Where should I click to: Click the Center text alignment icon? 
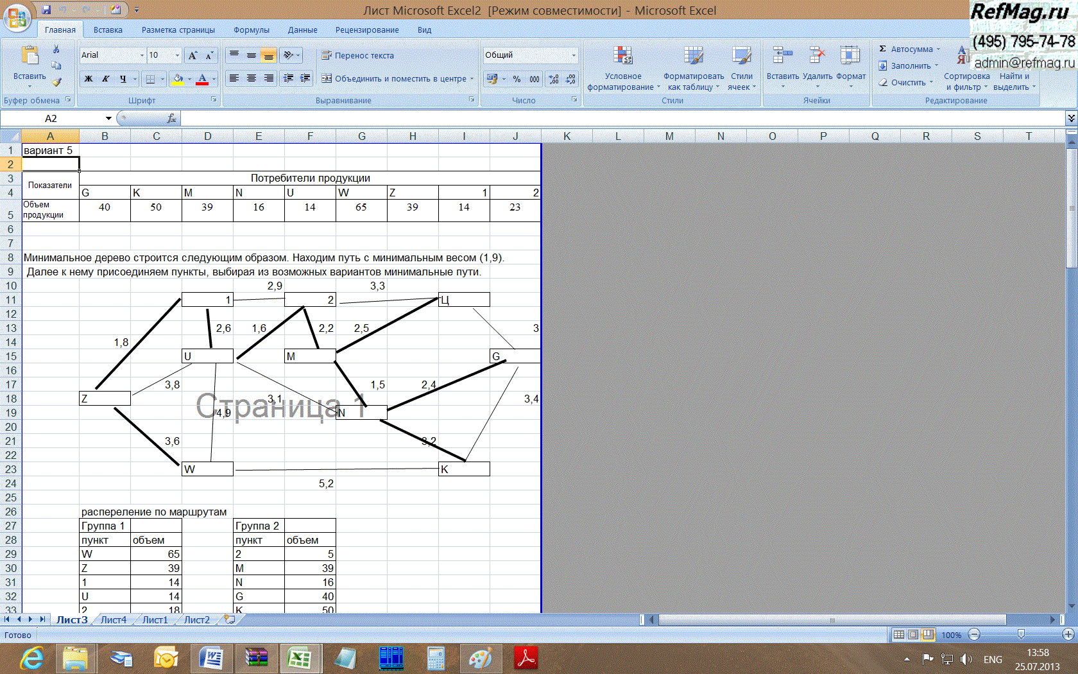(x=252, y=78)
